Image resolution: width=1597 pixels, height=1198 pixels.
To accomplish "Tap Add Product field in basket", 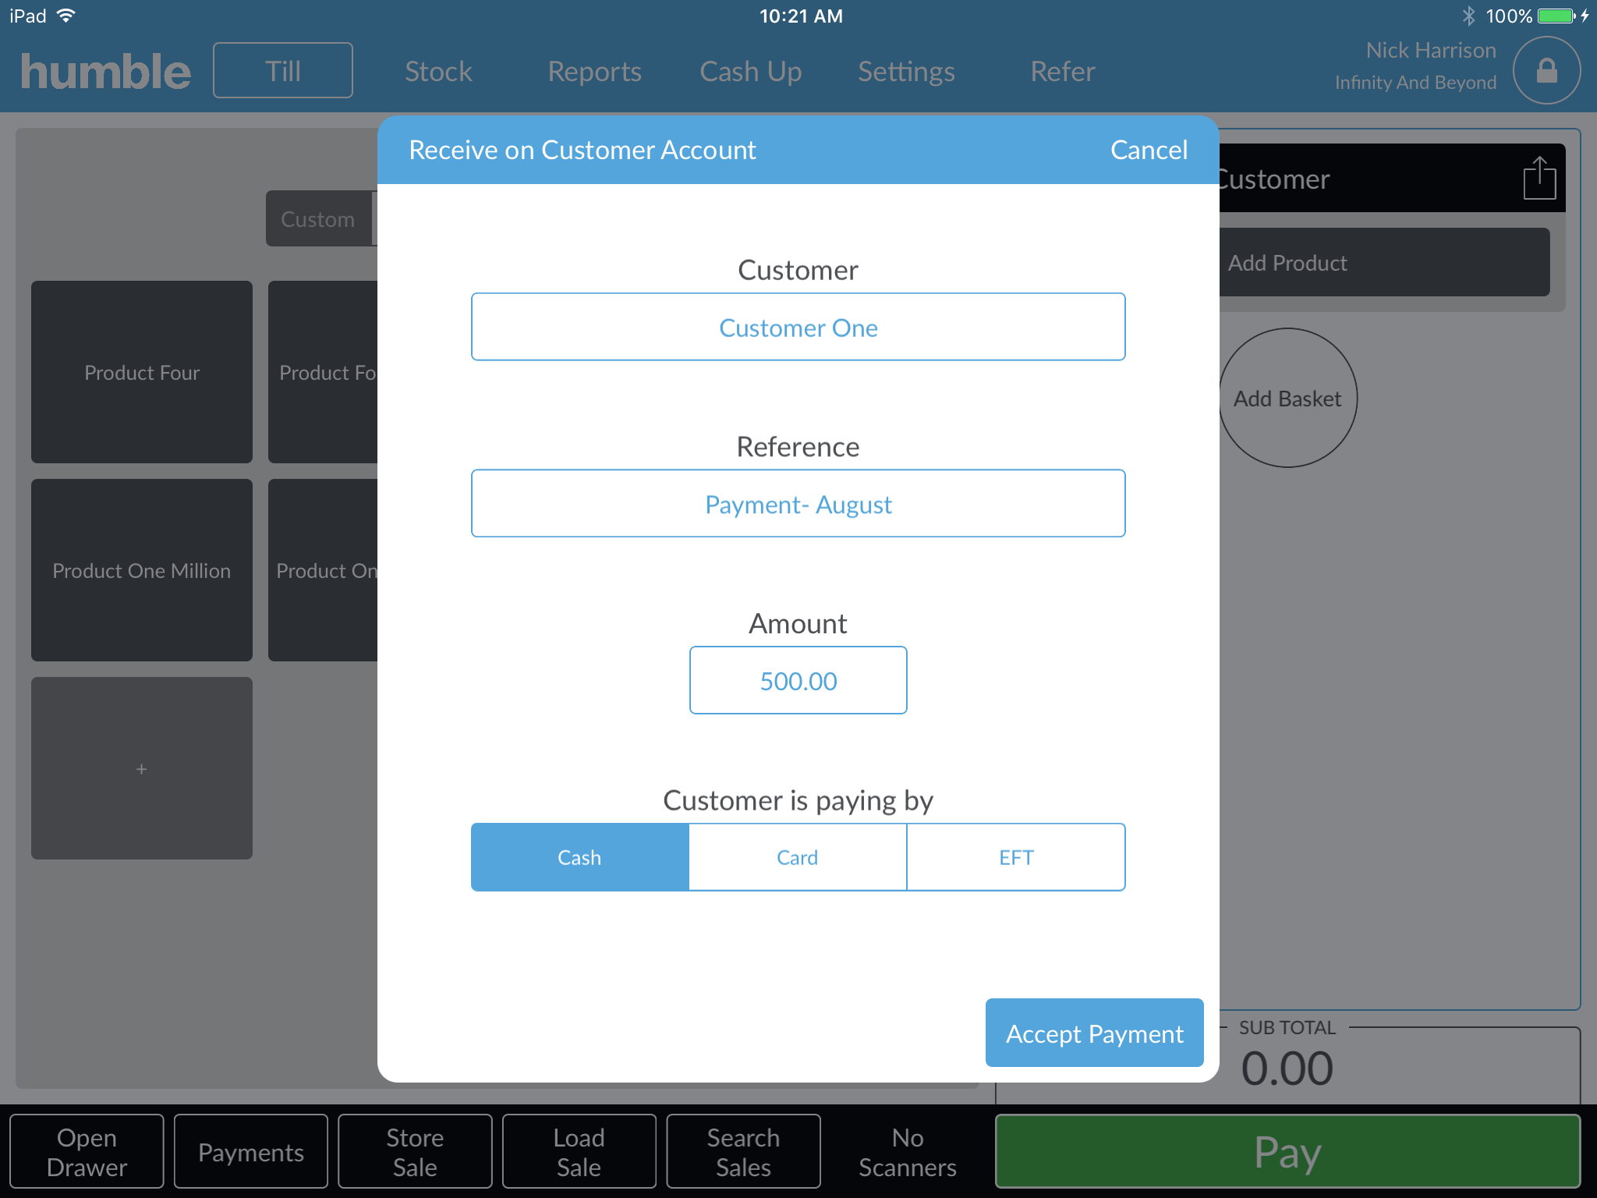I will point(1384,262).
